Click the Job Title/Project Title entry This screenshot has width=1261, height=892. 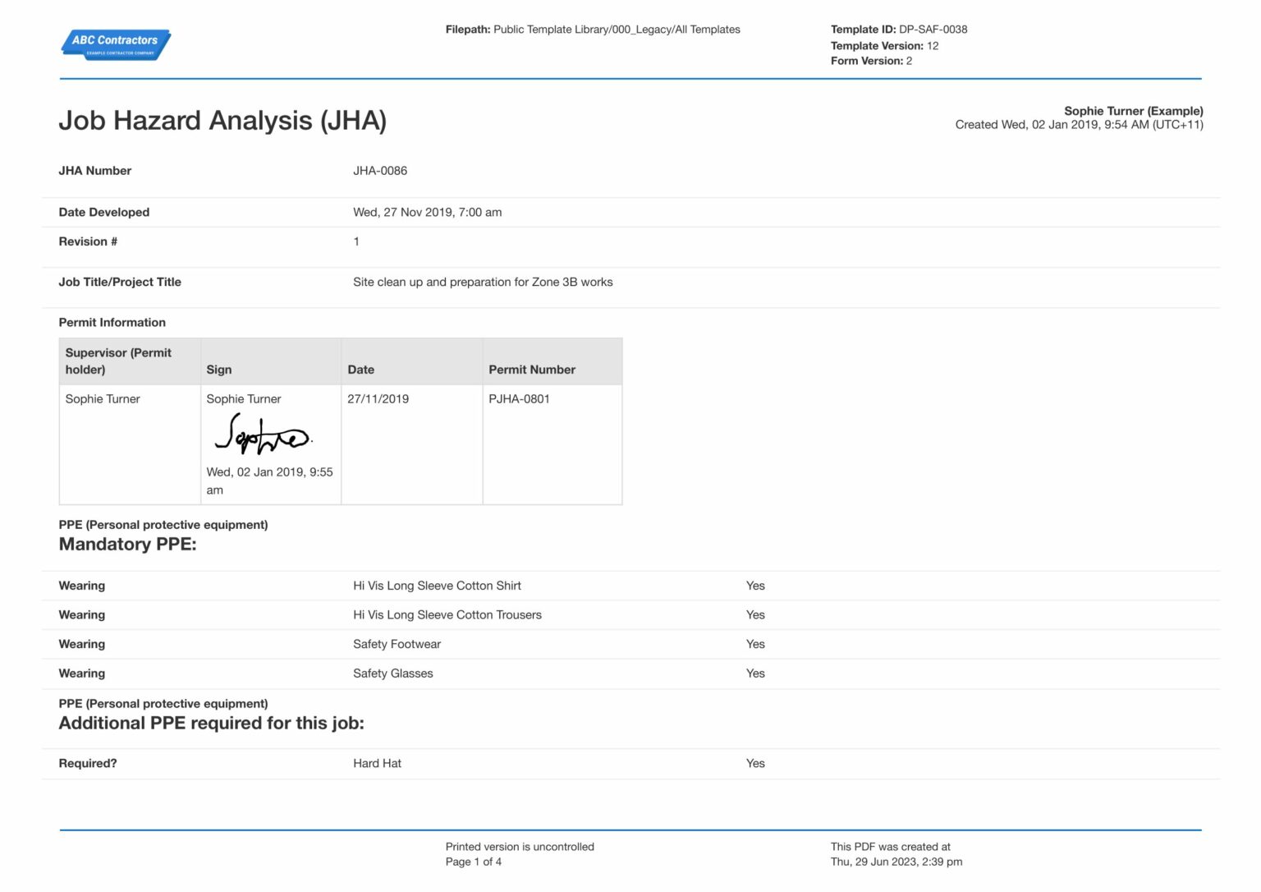click(x=483, y=282)
